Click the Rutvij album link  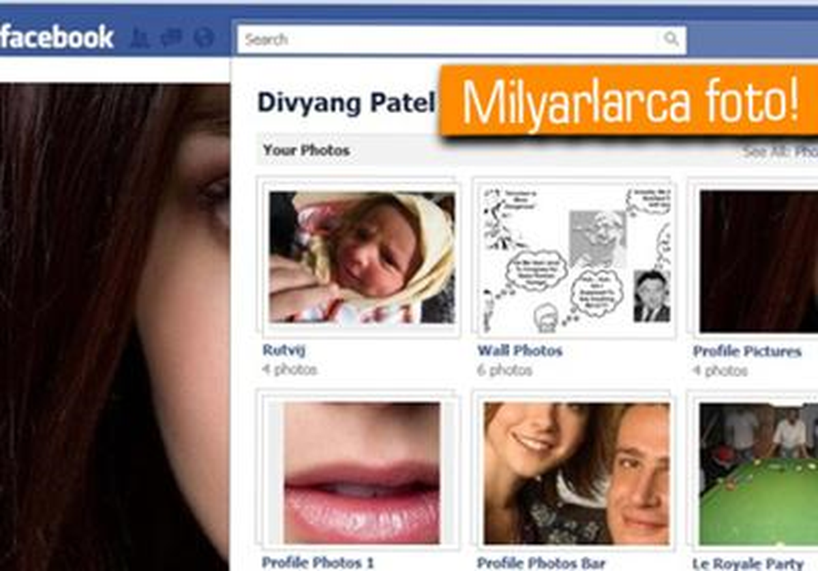(284, 351)
